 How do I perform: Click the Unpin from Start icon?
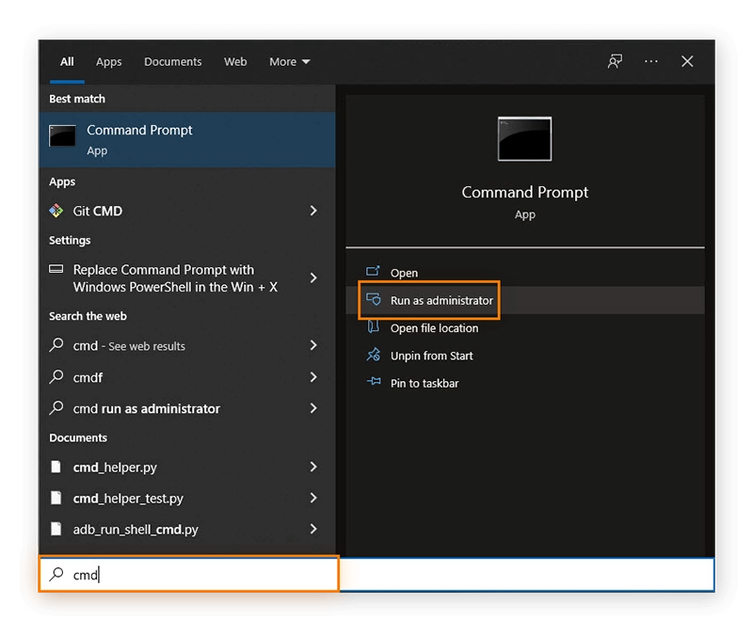(373, 355)
